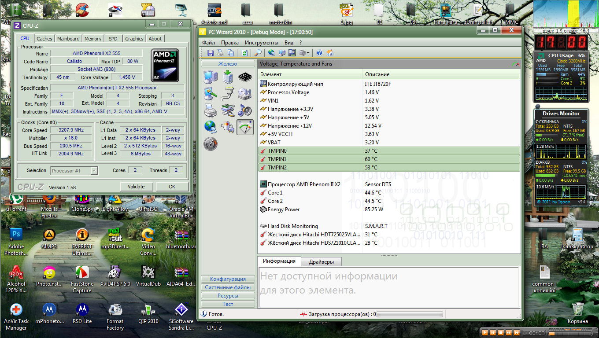Select the Adobe Photoshop desktop icon
The width and height of the screenshot is (599, 338).
click(x=16, y=242)
